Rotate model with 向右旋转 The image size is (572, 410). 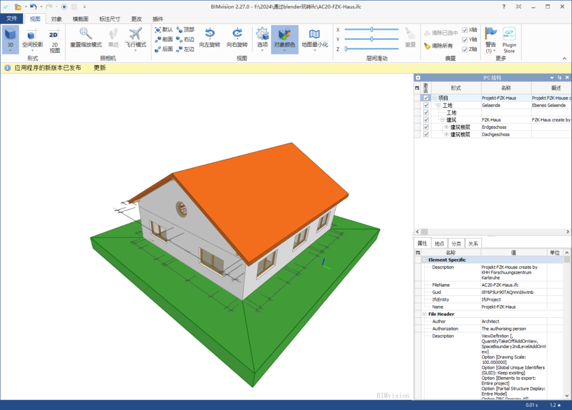pos(237,38)
